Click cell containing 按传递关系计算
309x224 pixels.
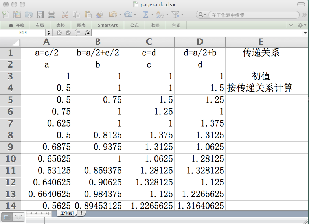click(261, 88)
